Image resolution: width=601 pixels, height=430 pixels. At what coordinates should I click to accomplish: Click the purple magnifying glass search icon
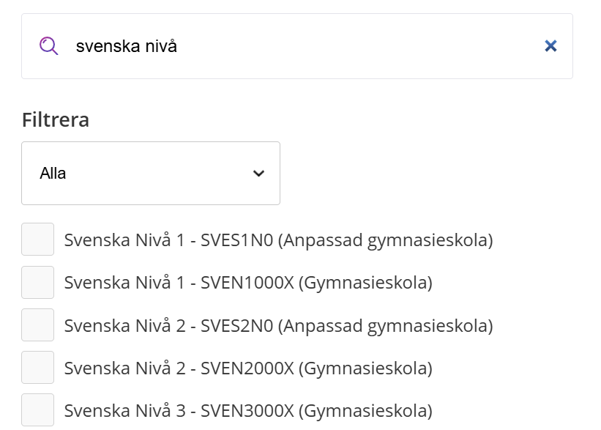pos(48,46)
